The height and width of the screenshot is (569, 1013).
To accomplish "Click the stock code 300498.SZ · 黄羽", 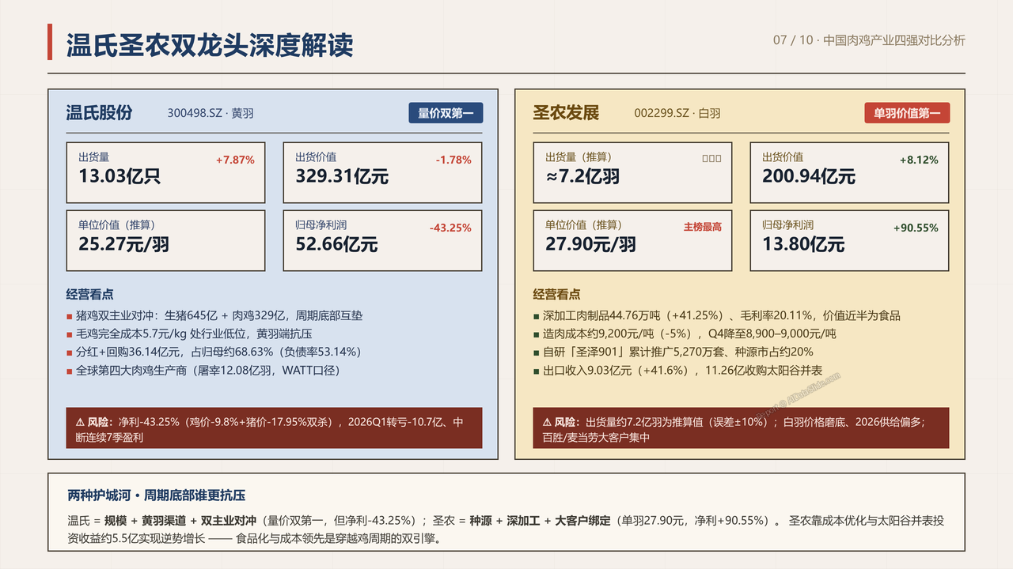I will coord(211,114).
